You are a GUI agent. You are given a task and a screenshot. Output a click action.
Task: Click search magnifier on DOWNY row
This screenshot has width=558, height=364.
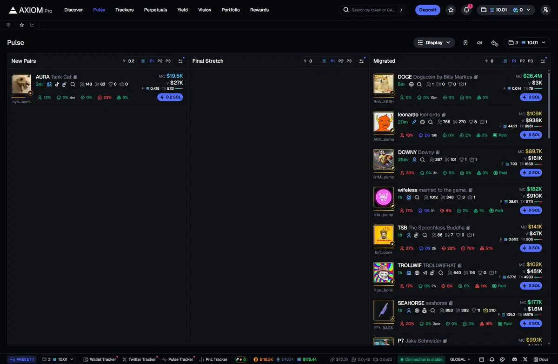coord(422,159)
